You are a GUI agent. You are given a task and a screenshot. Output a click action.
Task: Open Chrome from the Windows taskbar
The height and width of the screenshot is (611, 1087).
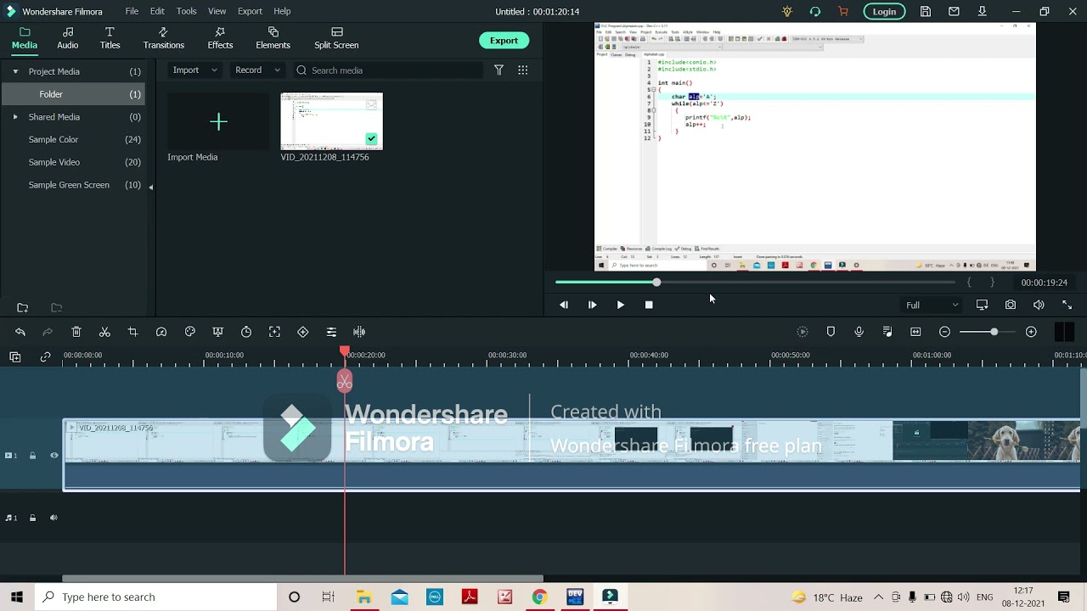539,597
